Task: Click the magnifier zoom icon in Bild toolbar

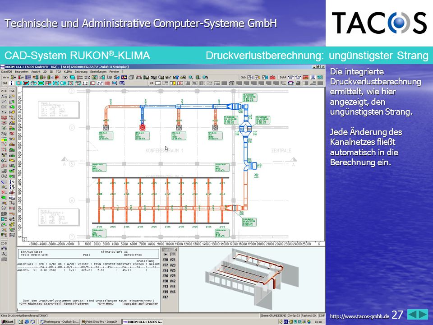Action: (19, 83)
